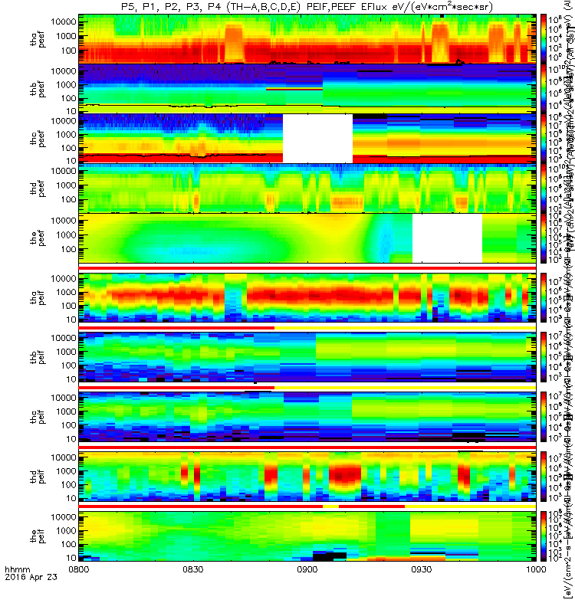Click the color bar beside thc peef panel

[x=544, y=139]
